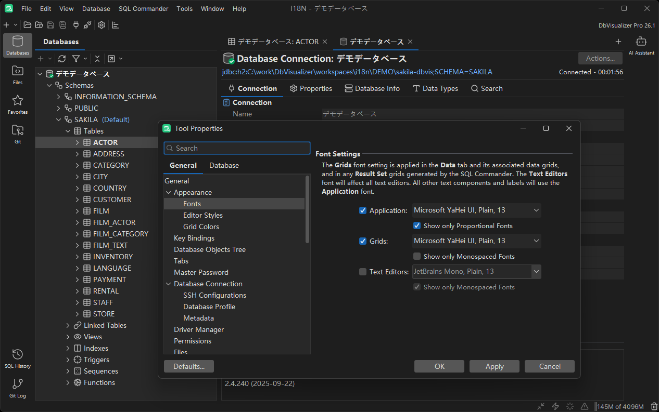Enable the Text Editors font checkbox

363,271
